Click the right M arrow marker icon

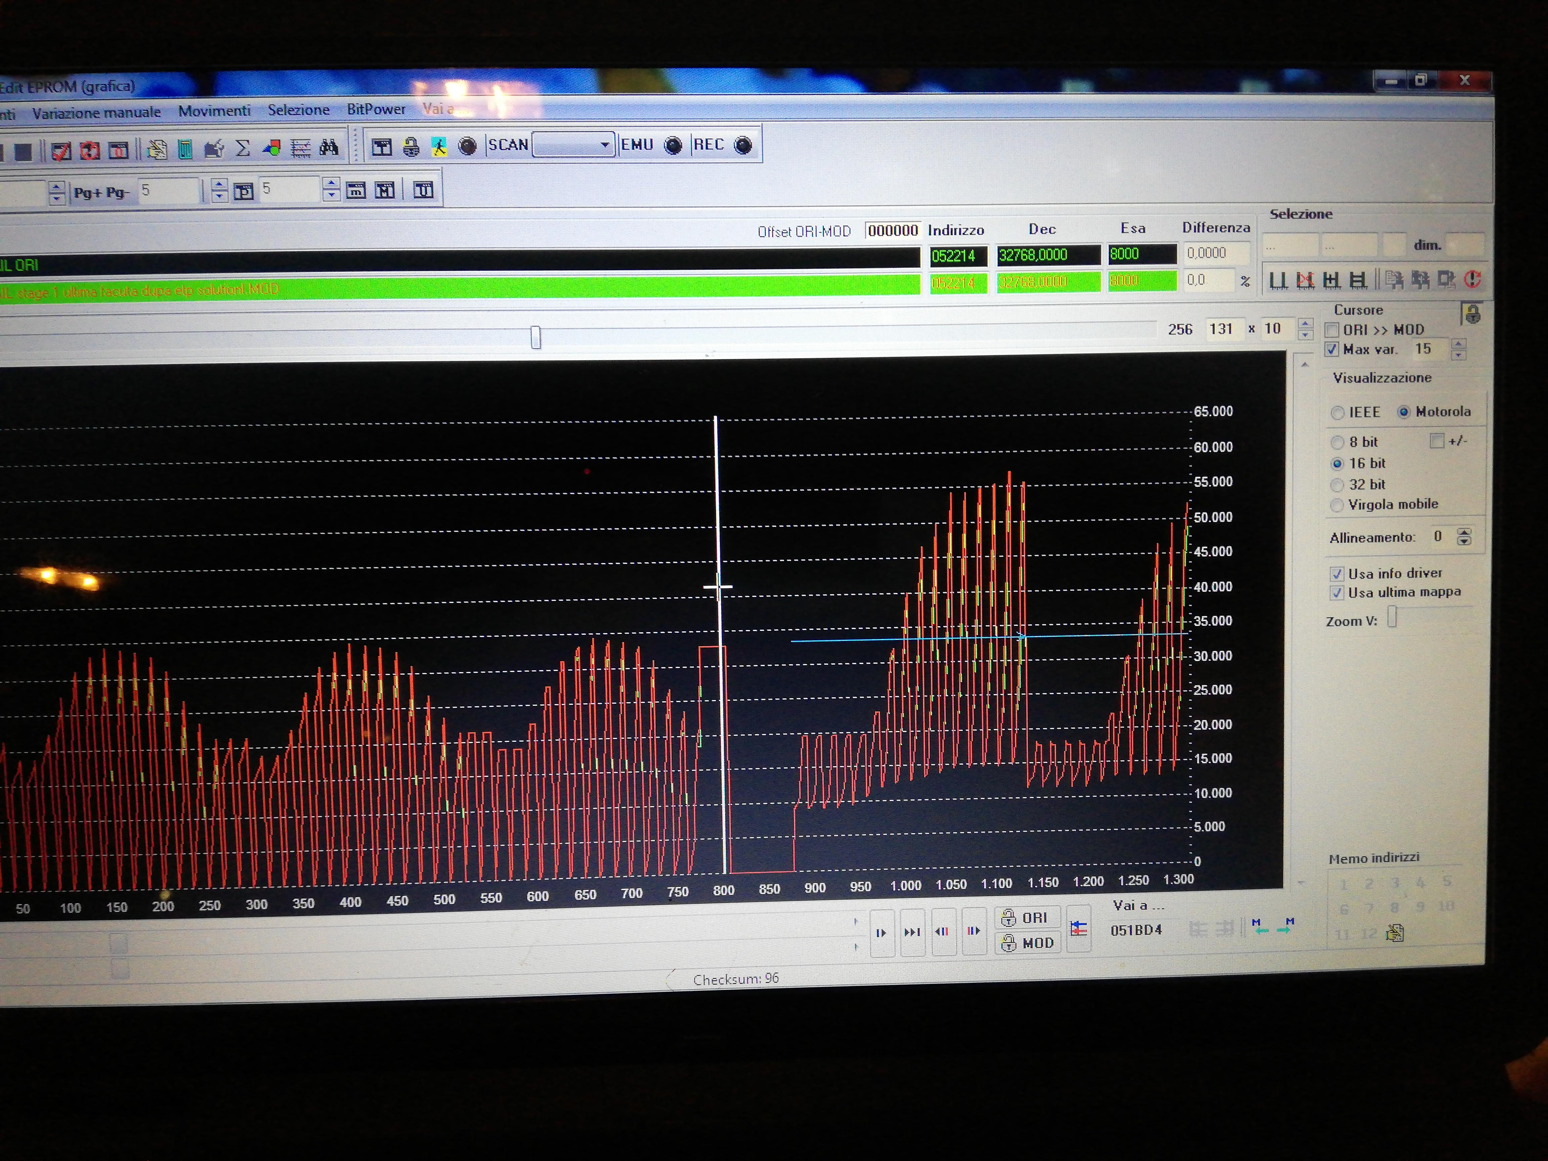1286,925
